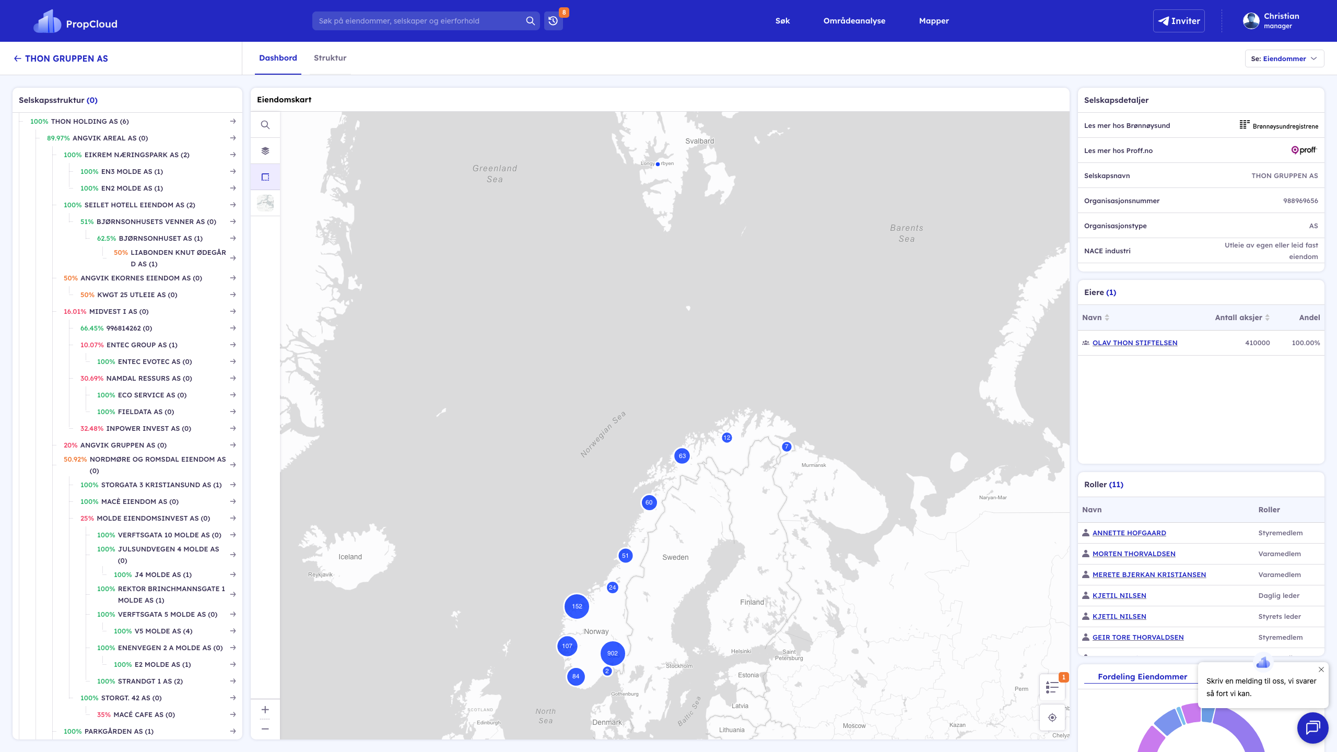Switch the map basemap thumbnail
The height and width of the screenshot is (752, 1337).
[265, 203]
